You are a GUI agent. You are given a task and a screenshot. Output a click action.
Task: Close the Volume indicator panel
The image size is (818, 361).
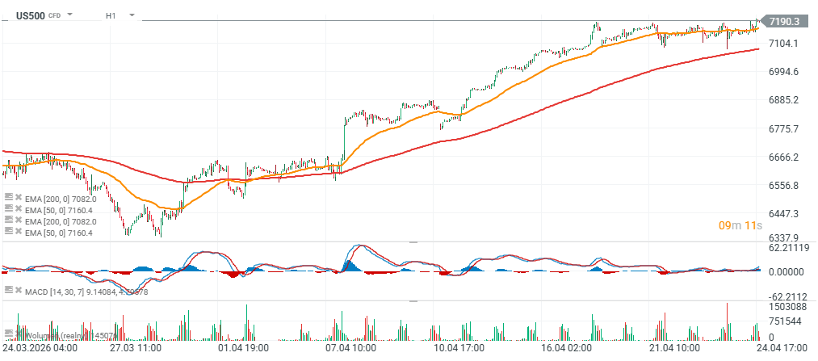pos(18,334)
